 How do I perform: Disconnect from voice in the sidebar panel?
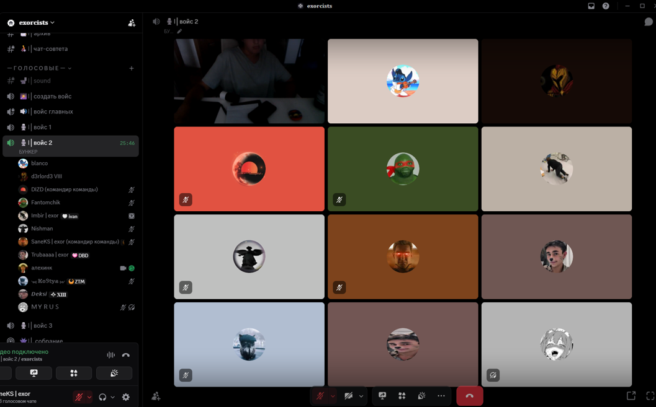[125, 355]
